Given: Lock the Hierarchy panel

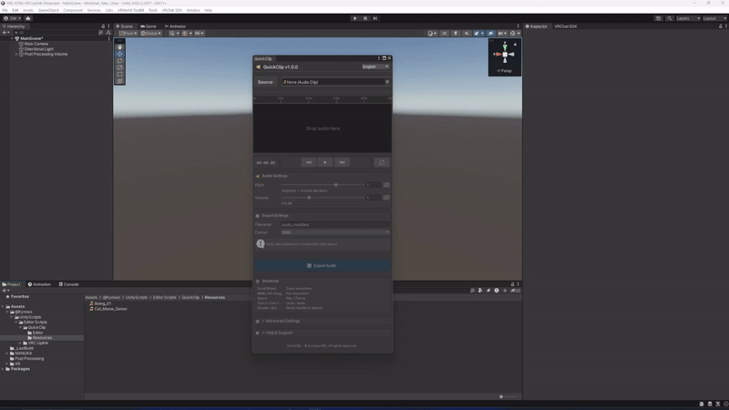Looking at the screenshot, I should tap(103, 26).
